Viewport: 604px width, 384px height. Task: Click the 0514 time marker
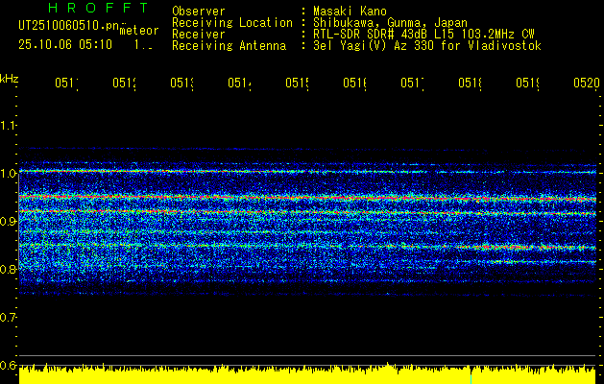pyautogui.click(x=239, y=83)
